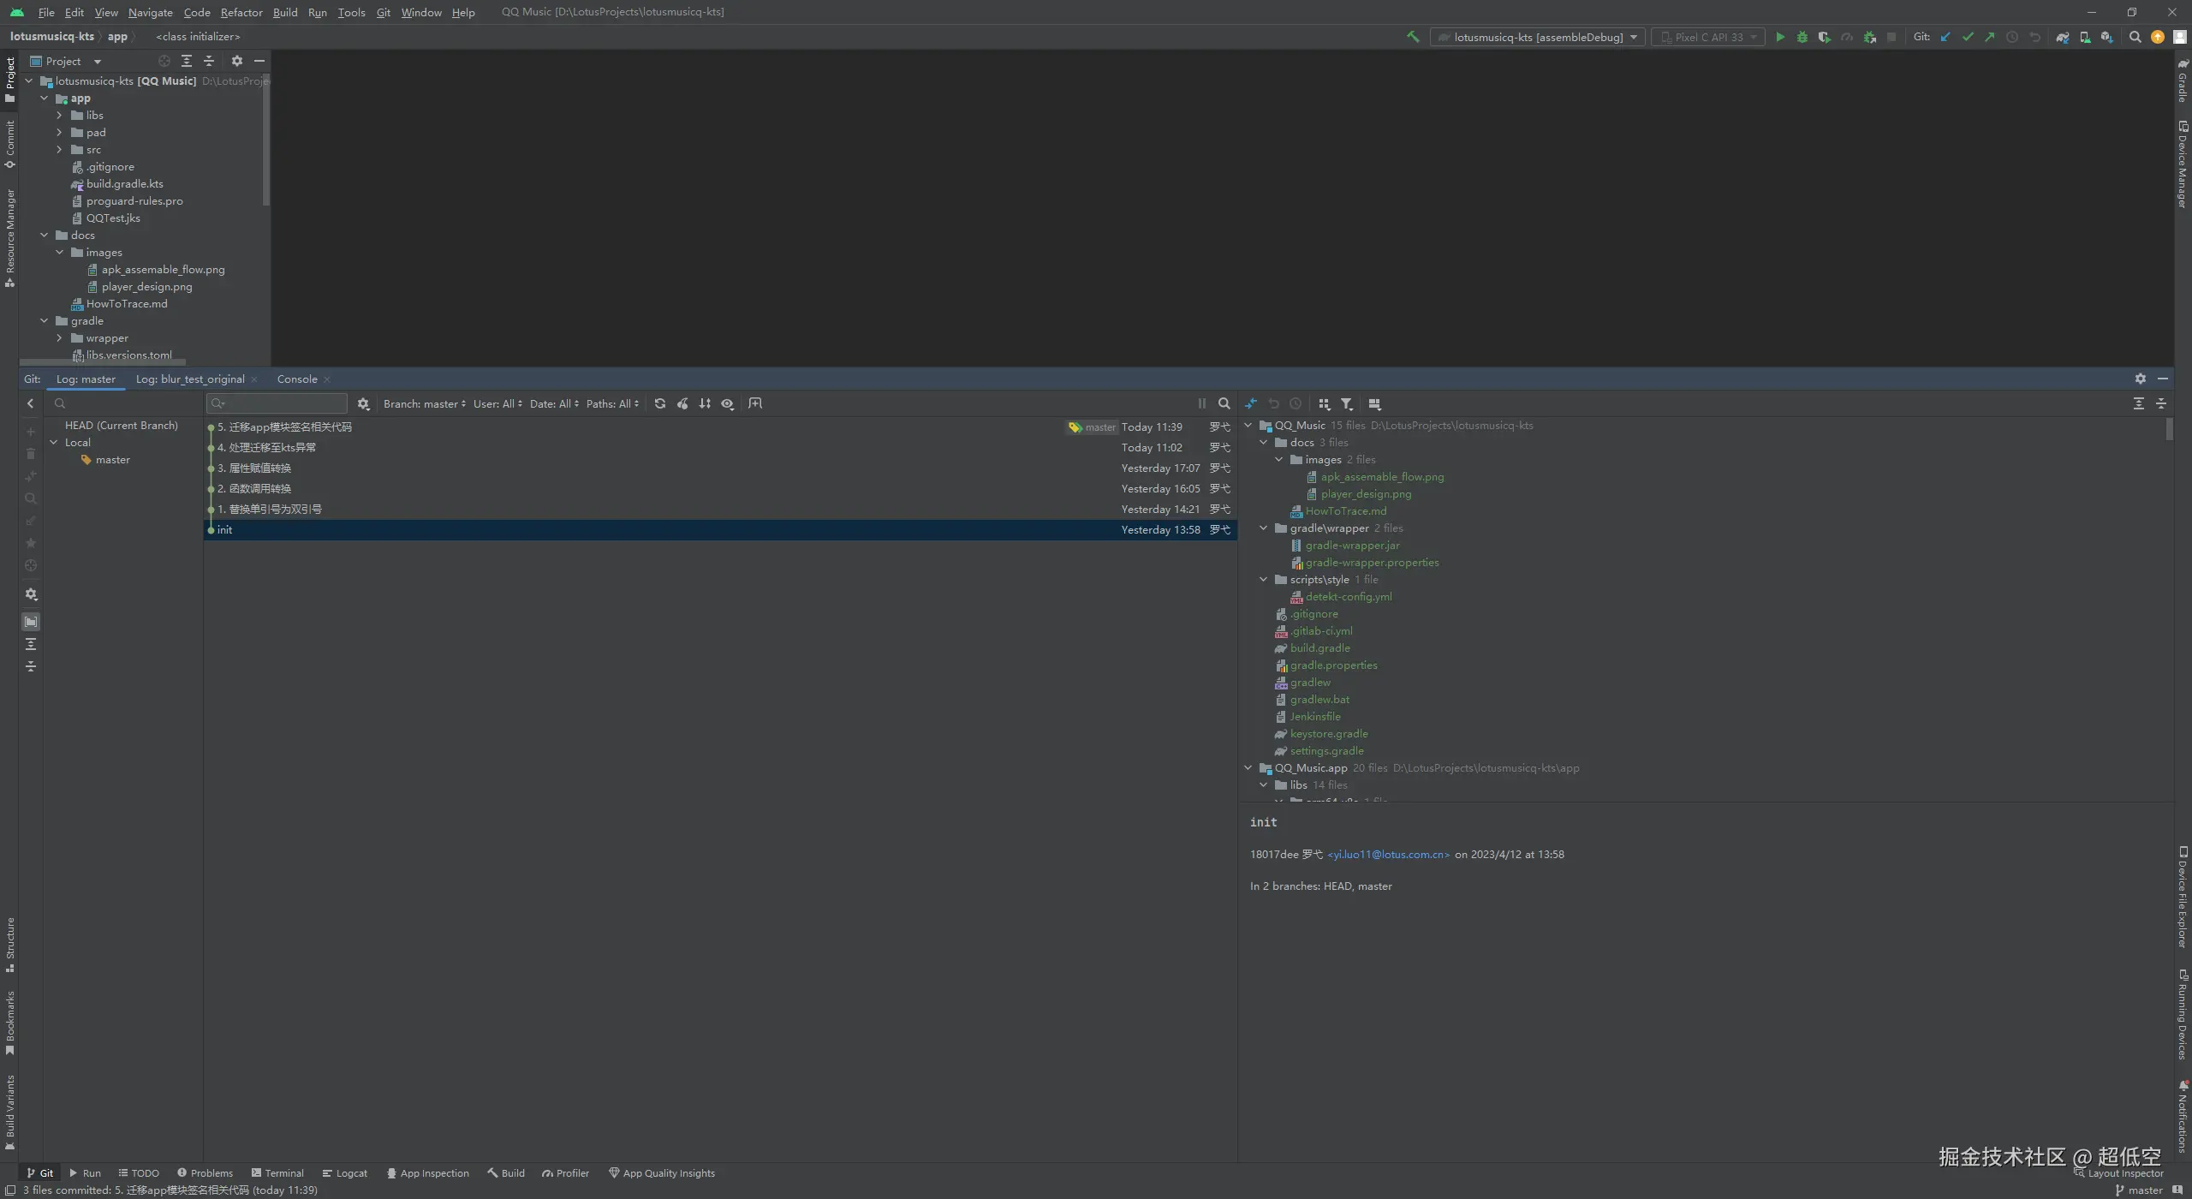Click the yi.luo11@lotus.com.cn email link
This screenshot has width=2192, height=1199.
pyautogui.click(x=1388, y=854)
